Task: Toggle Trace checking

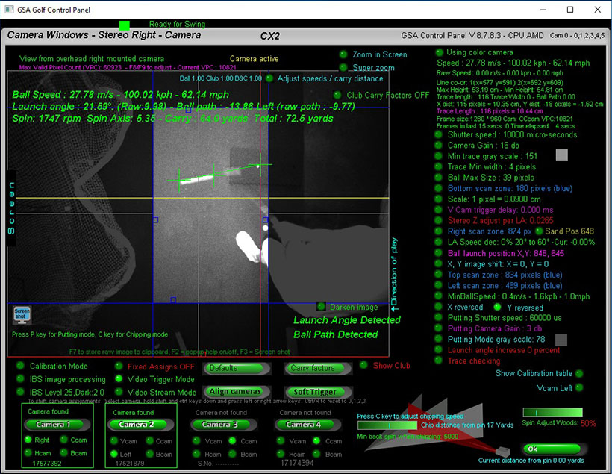Action: 438,361
